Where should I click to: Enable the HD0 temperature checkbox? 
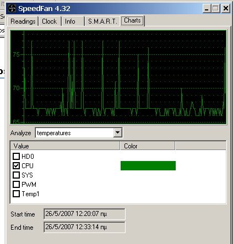click(x=16, y=156)
